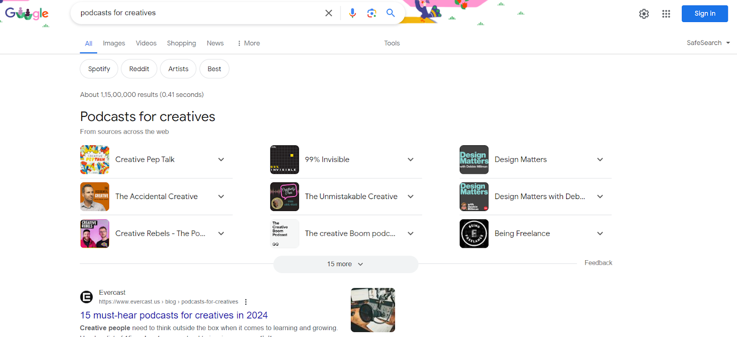737x337 pixels.
Task: Open the Google apps grid icon
Action: (x=666, y=14)
